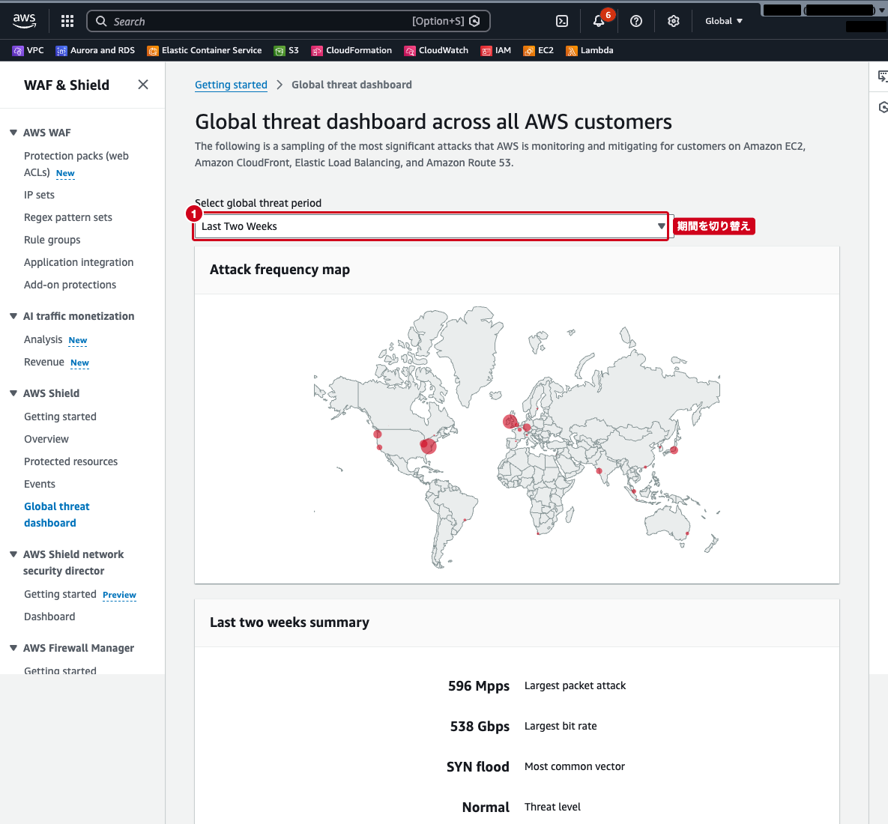This screenshot has width=888, height=824.
Task: Click the 538 Gbps value
Action: (x=480, y=726)
